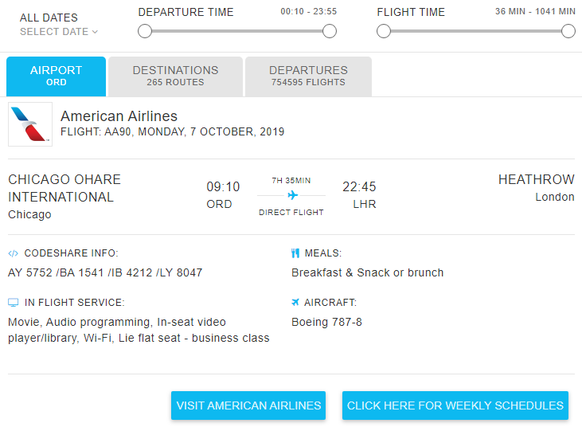Click the Heathrow destination name
The height and width of the screenshot is (427, 582).
(536, 179)
